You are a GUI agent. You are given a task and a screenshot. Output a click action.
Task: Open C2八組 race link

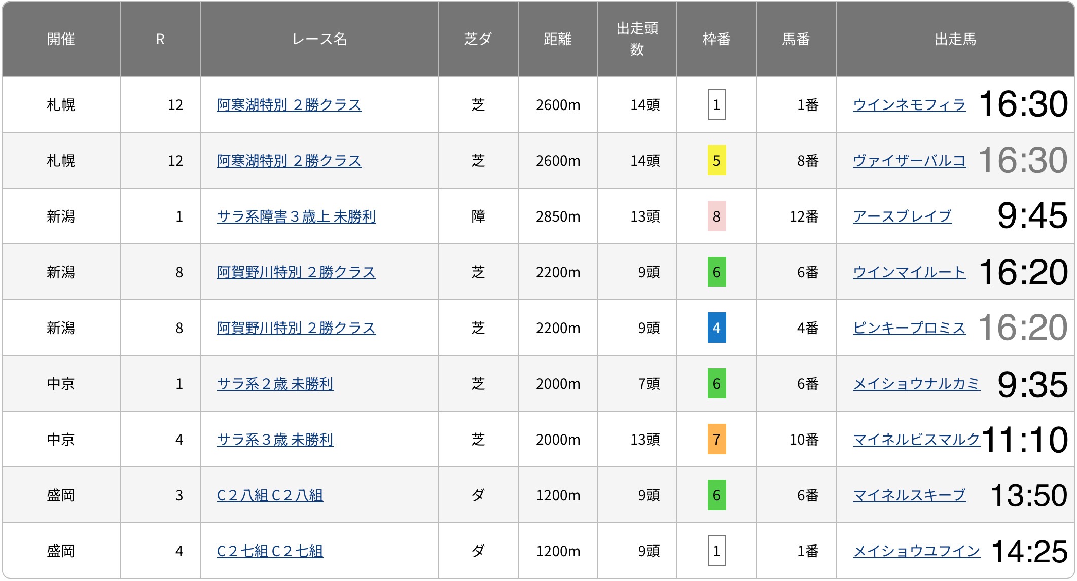pos(270,495)
